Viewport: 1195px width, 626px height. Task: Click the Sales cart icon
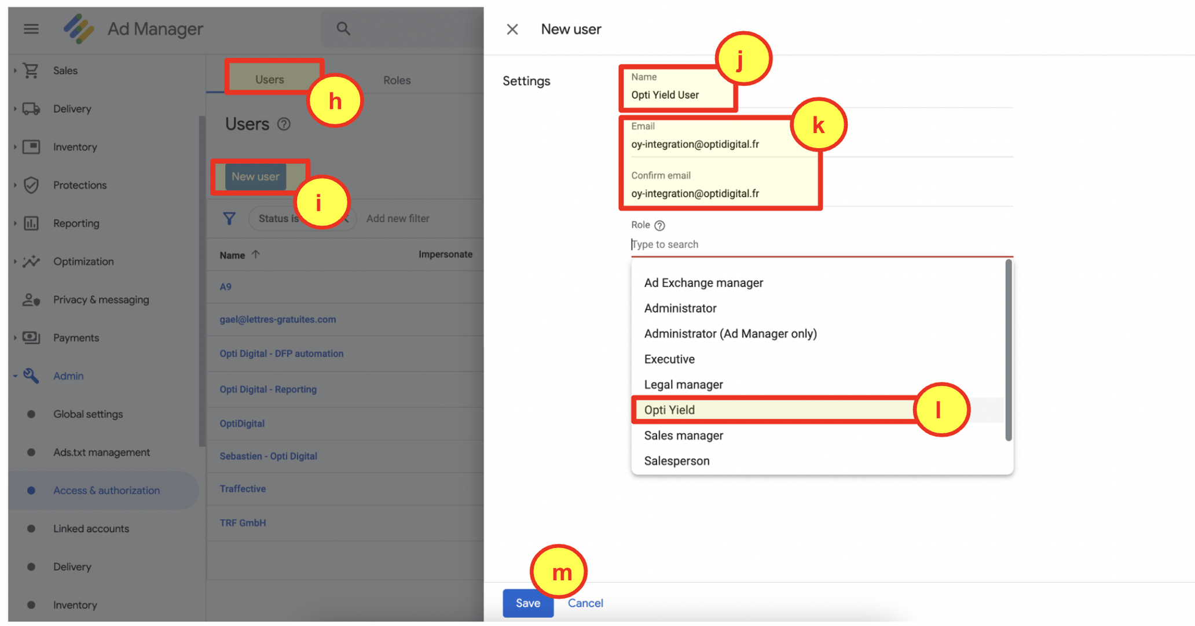click(31, 71)
